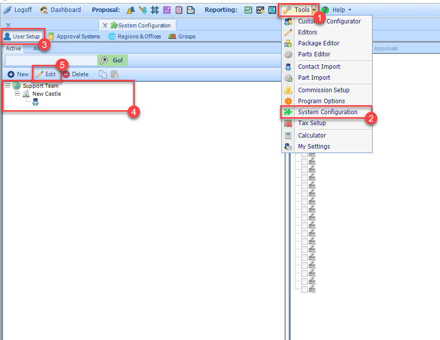This screenshot has width=440, height=340.
Task: Select the user icon under New Castle
Action: click(x=35, y=102)
